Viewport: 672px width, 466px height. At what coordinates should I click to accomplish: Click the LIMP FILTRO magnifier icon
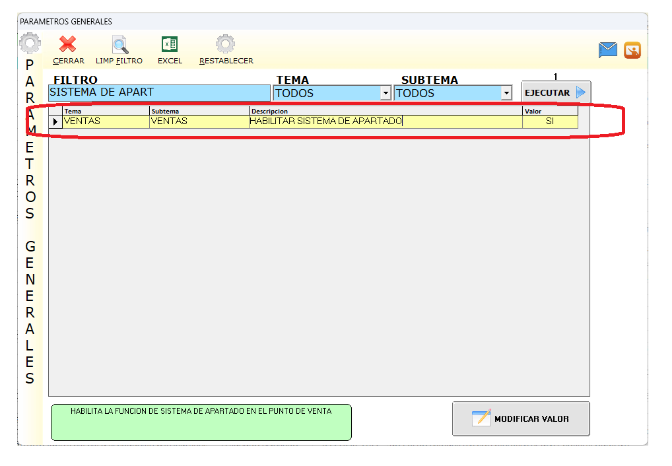[x=119, y=45]
